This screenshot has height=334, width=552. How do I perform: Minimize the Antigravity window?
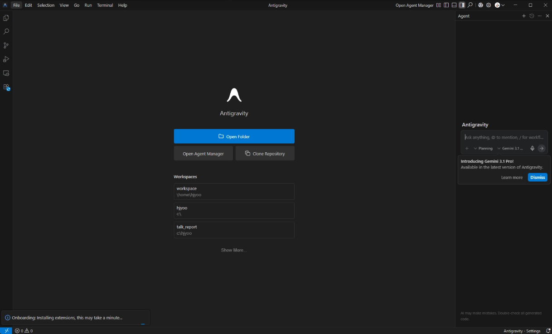[515, 5]
